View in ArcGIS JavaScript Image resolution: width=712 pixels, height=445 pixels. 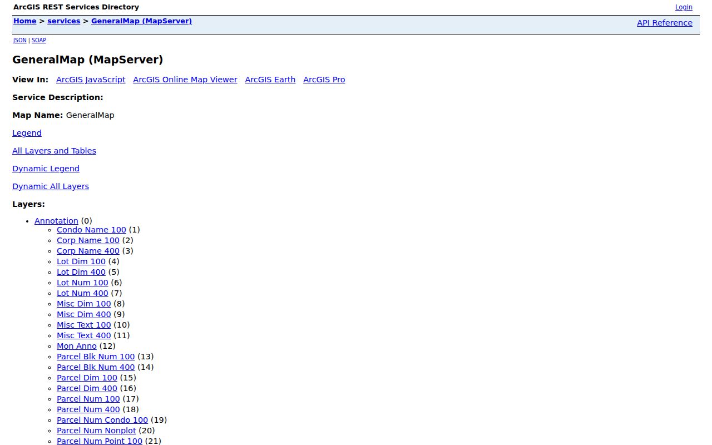91,80
